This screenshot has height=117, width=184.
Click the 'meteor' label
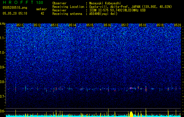pos(42,9)
